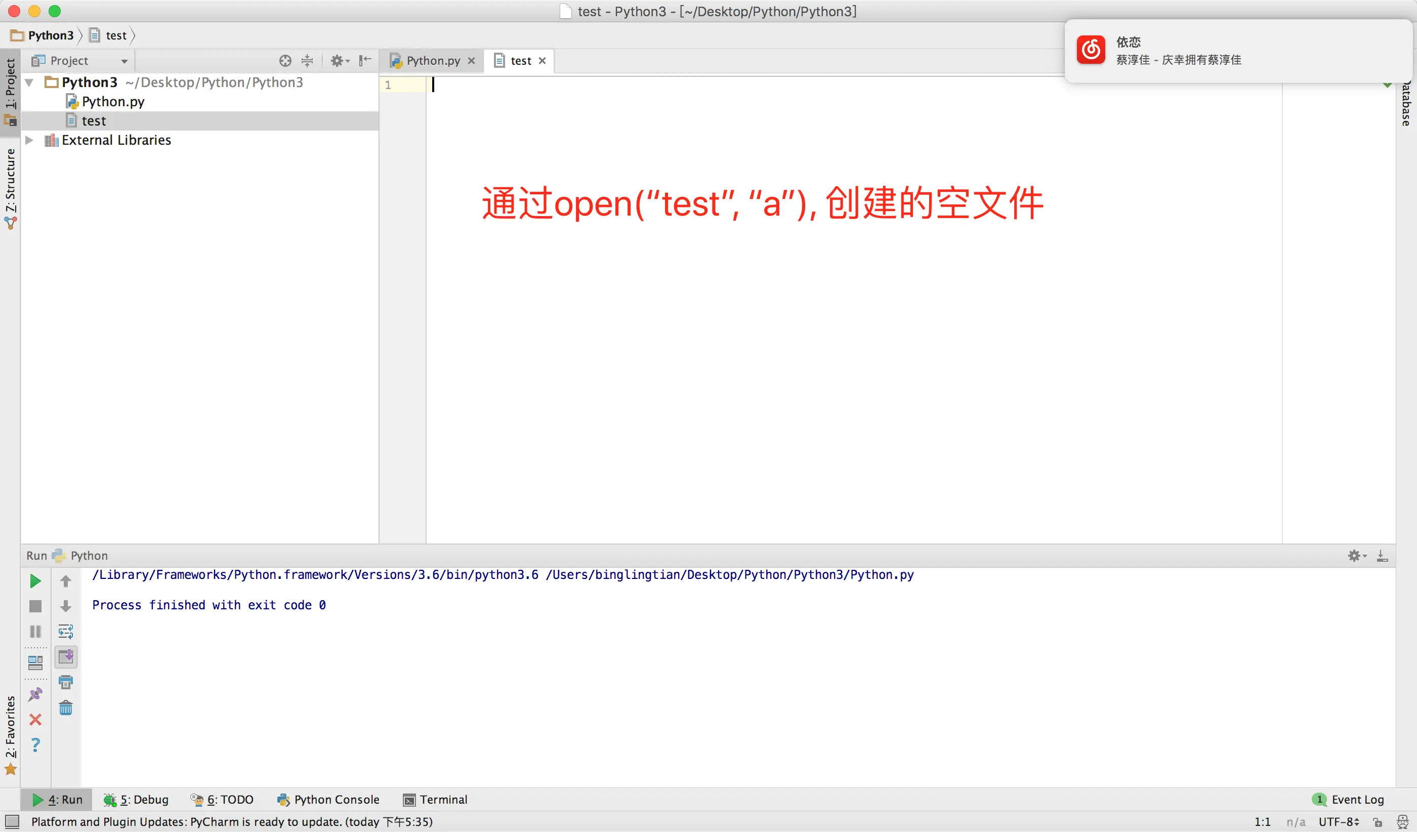Toggle Scroll to End button in console
1417x832 pixels.
click(66, 656)
